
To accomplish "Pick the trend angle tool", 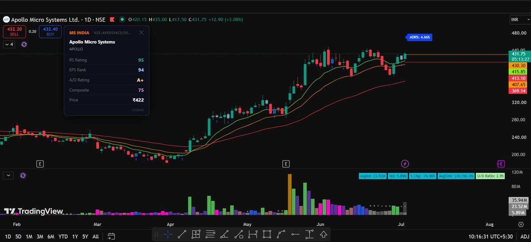I will click(224, 234).
